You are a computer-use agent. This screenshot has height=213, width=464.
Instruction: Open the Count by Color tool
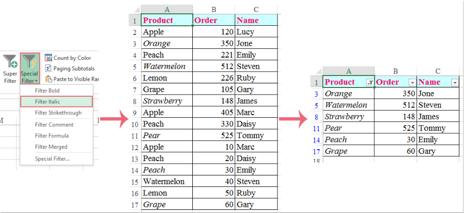68,58
